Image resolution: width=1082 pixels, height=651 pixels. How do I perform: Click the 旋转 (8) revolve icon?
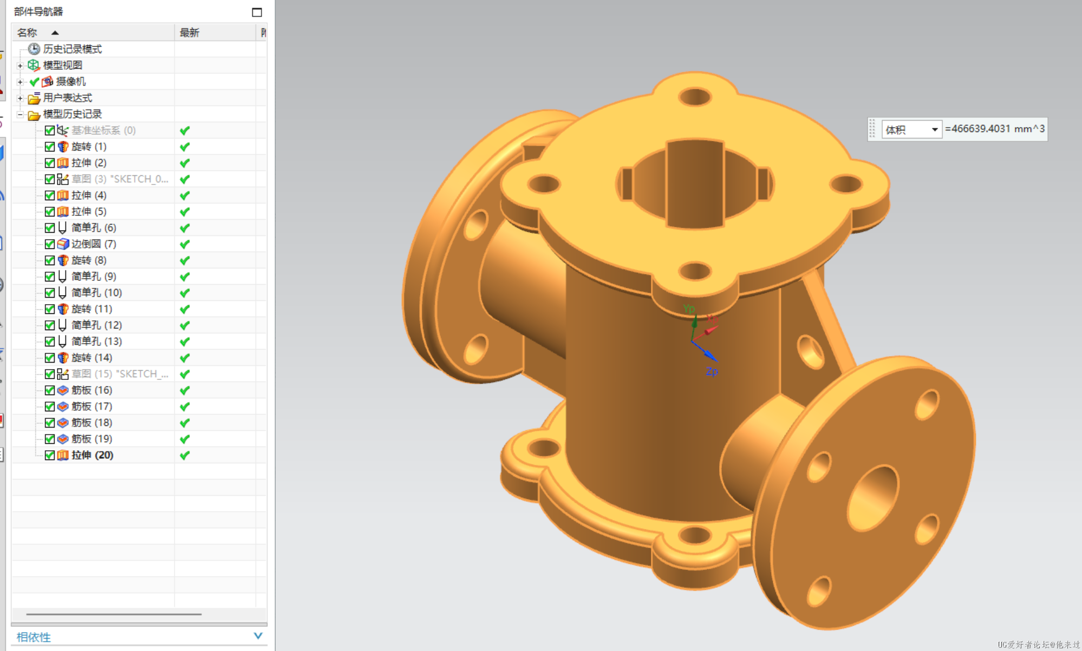[63, 260]
